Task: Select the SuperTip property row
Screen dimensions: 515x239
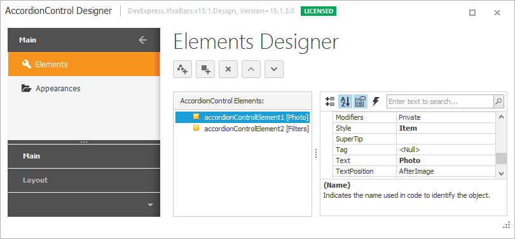Action: 414,139
